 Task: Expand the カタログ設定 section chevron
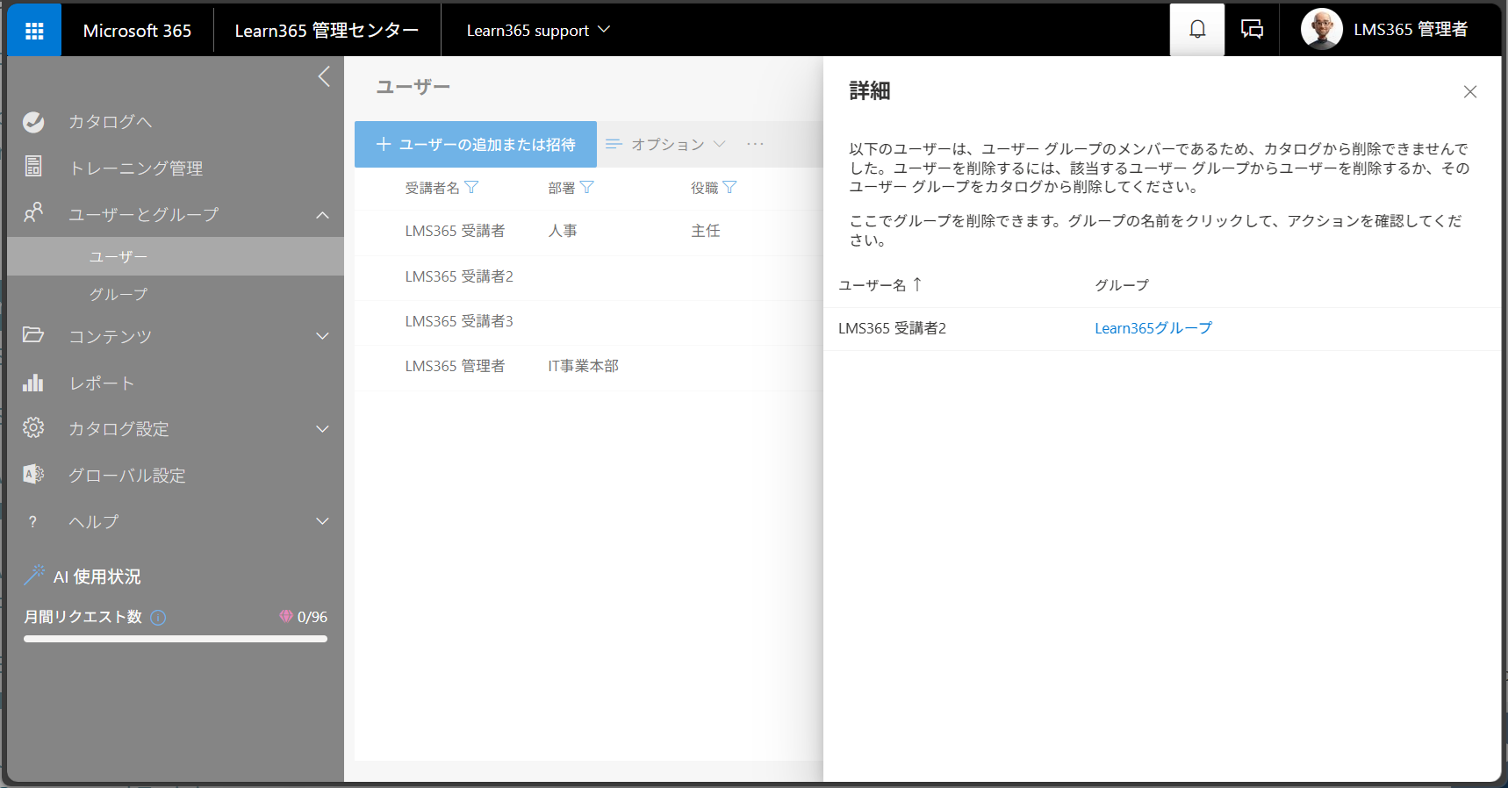[x=323, y=429]
